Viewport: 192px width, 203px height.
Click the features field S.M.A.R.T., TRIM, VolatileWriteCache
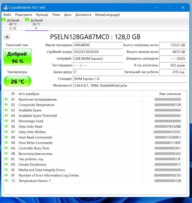pos(130,86)
